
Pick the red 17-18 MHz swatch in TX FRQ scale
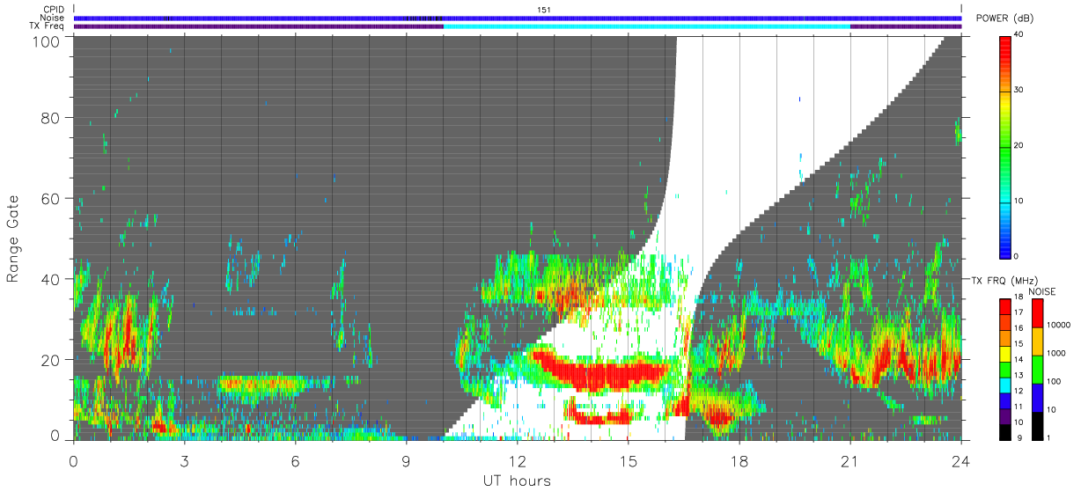[x=1005, y=307]
